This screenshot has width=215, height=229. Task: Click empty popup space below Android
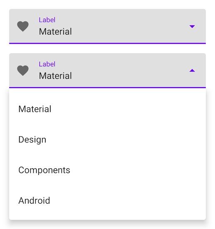[107, 217]
